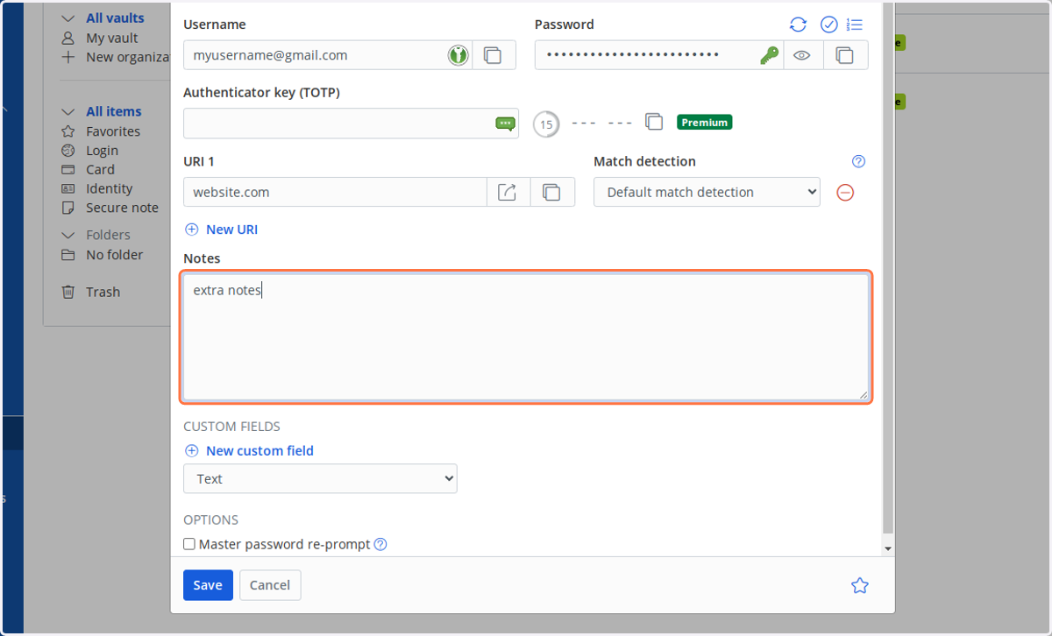Image resolution: width=1052 pixels, height=636 pixels.
Task: Mark item as favorite with star icon
Action: pyautogui.click(x=859, y=586)
